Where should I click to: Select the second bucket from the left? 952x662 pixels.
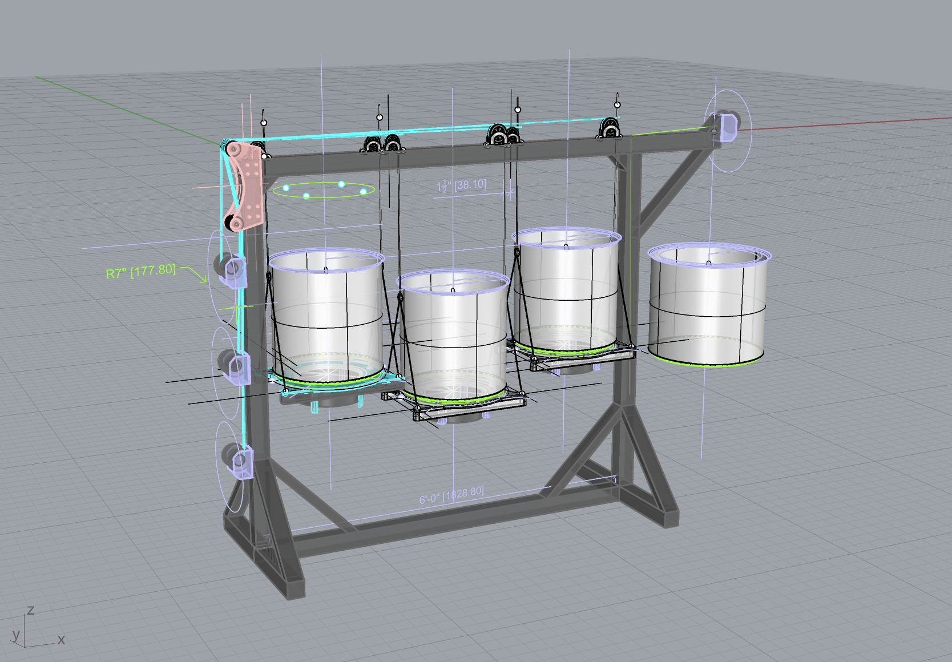454,337
